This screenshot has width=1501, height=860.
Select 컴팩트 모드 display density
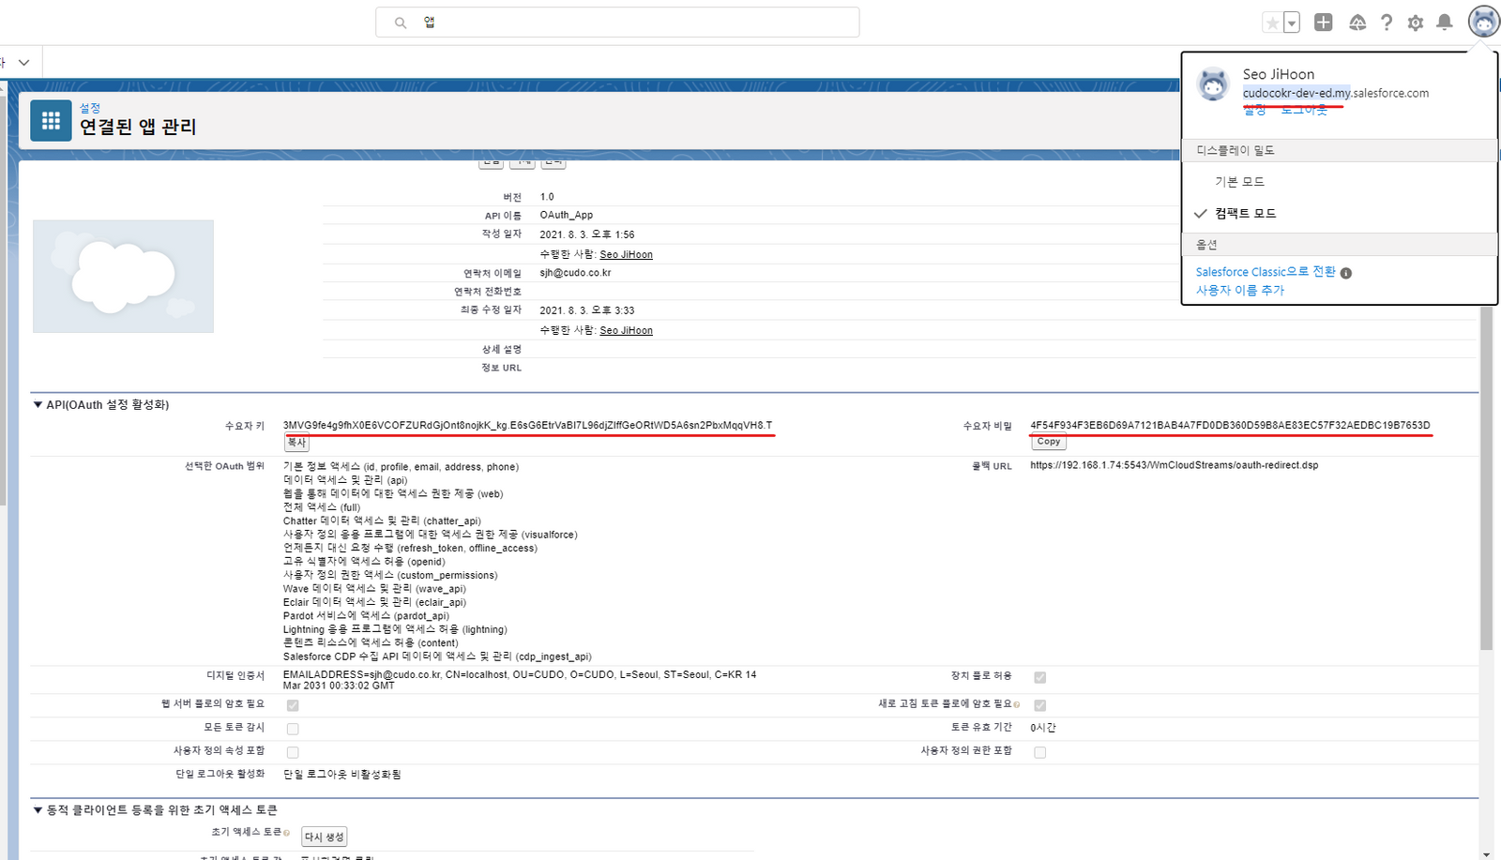(1245, 214)
